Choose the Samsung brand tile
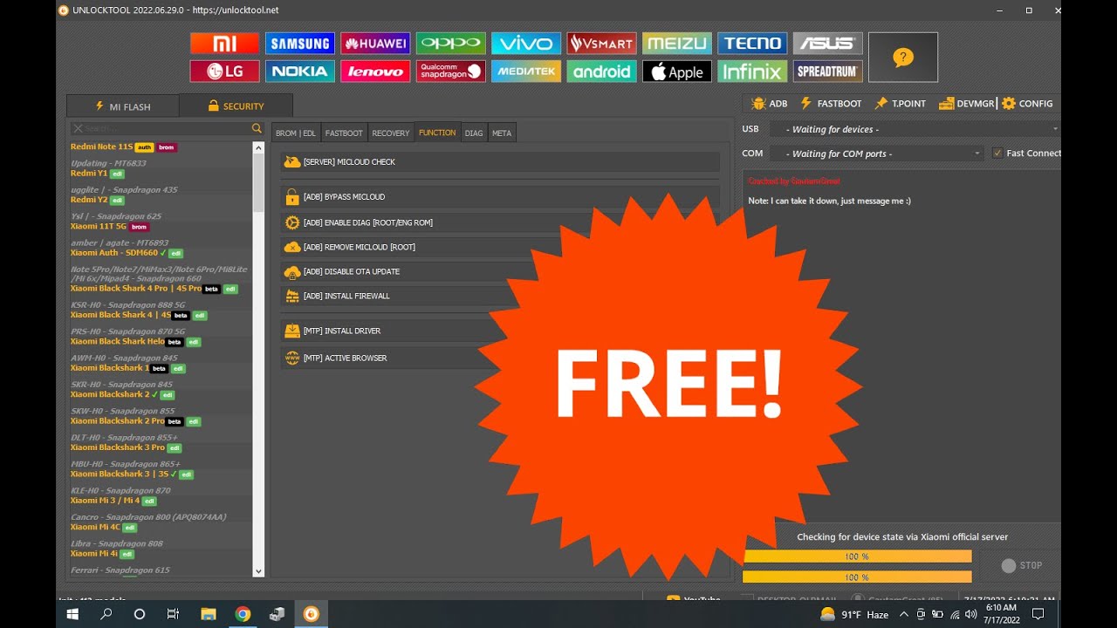Viewport: 1117px width, 628px height. coord(300,44)
